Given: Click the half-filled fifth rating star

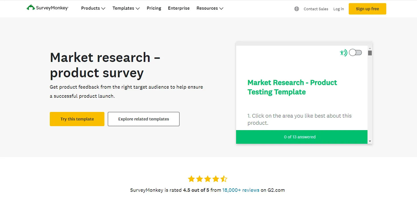Looking at the screenshot, I should click(x=224, y=179).
